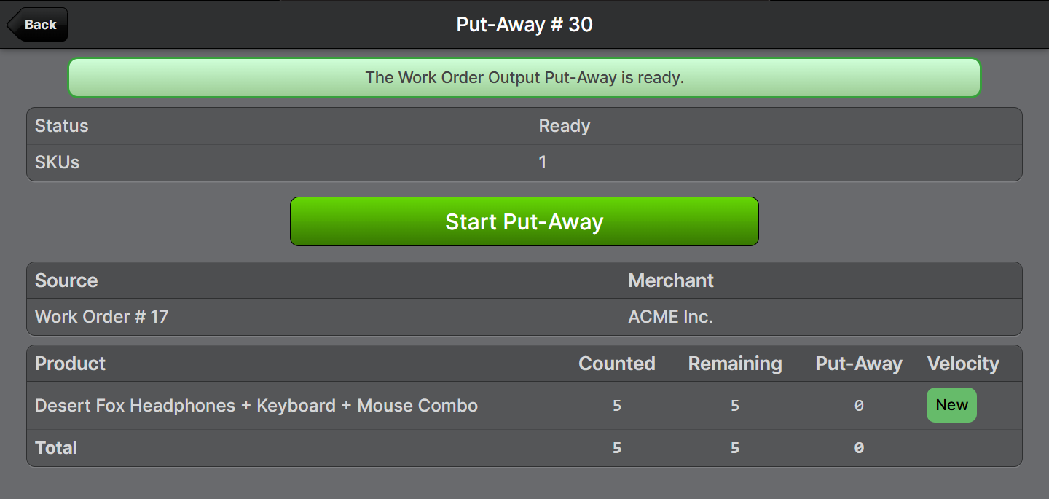Click the Status row Ready value
The image size is (1049, 499).
[564, 126]
